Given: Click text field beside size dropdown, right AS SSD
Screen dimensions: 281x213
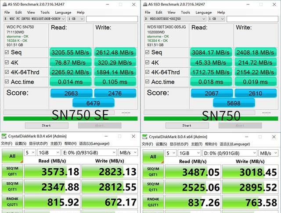Looking at the screenshot, I should [252, 19].
